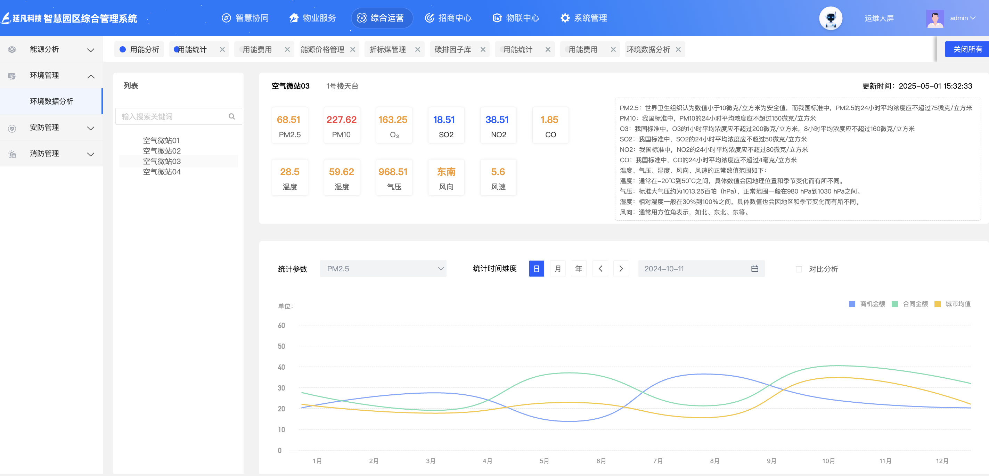
Task: Open the 运维大屏 link
Action: coord(879,18)
